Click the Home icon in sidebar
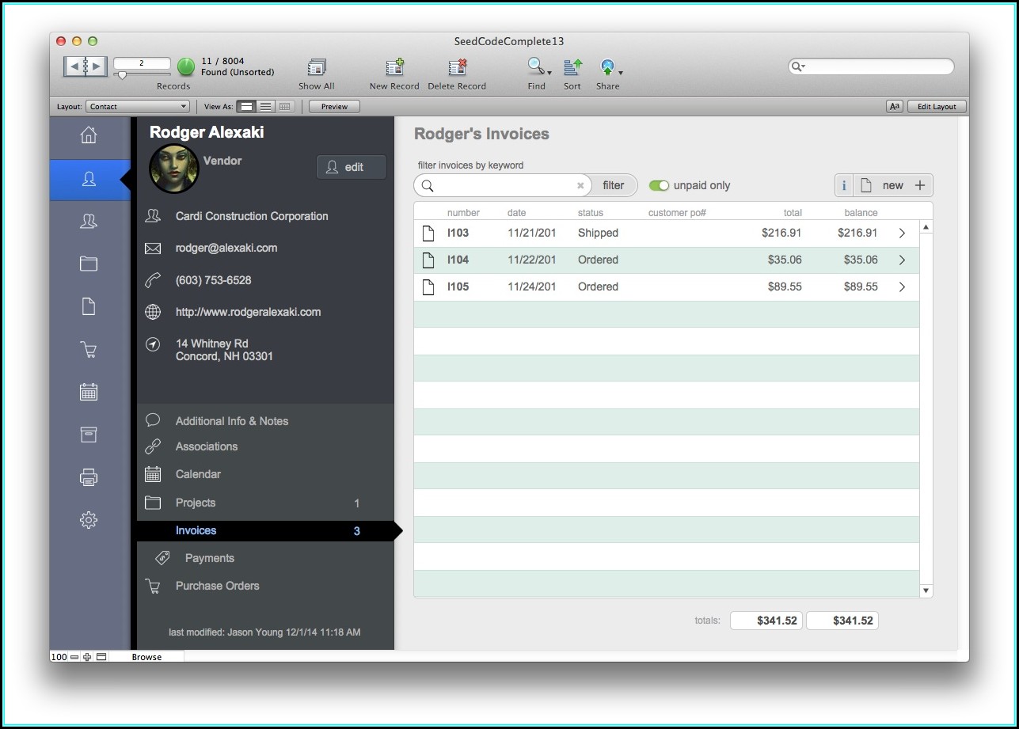Screen dimensions: 1019x729 89,135
